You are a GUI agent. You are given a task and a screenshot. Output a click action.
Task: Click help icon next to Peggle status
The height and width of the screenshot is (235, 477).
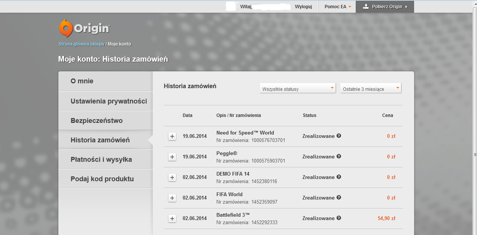tap(339, 157)
